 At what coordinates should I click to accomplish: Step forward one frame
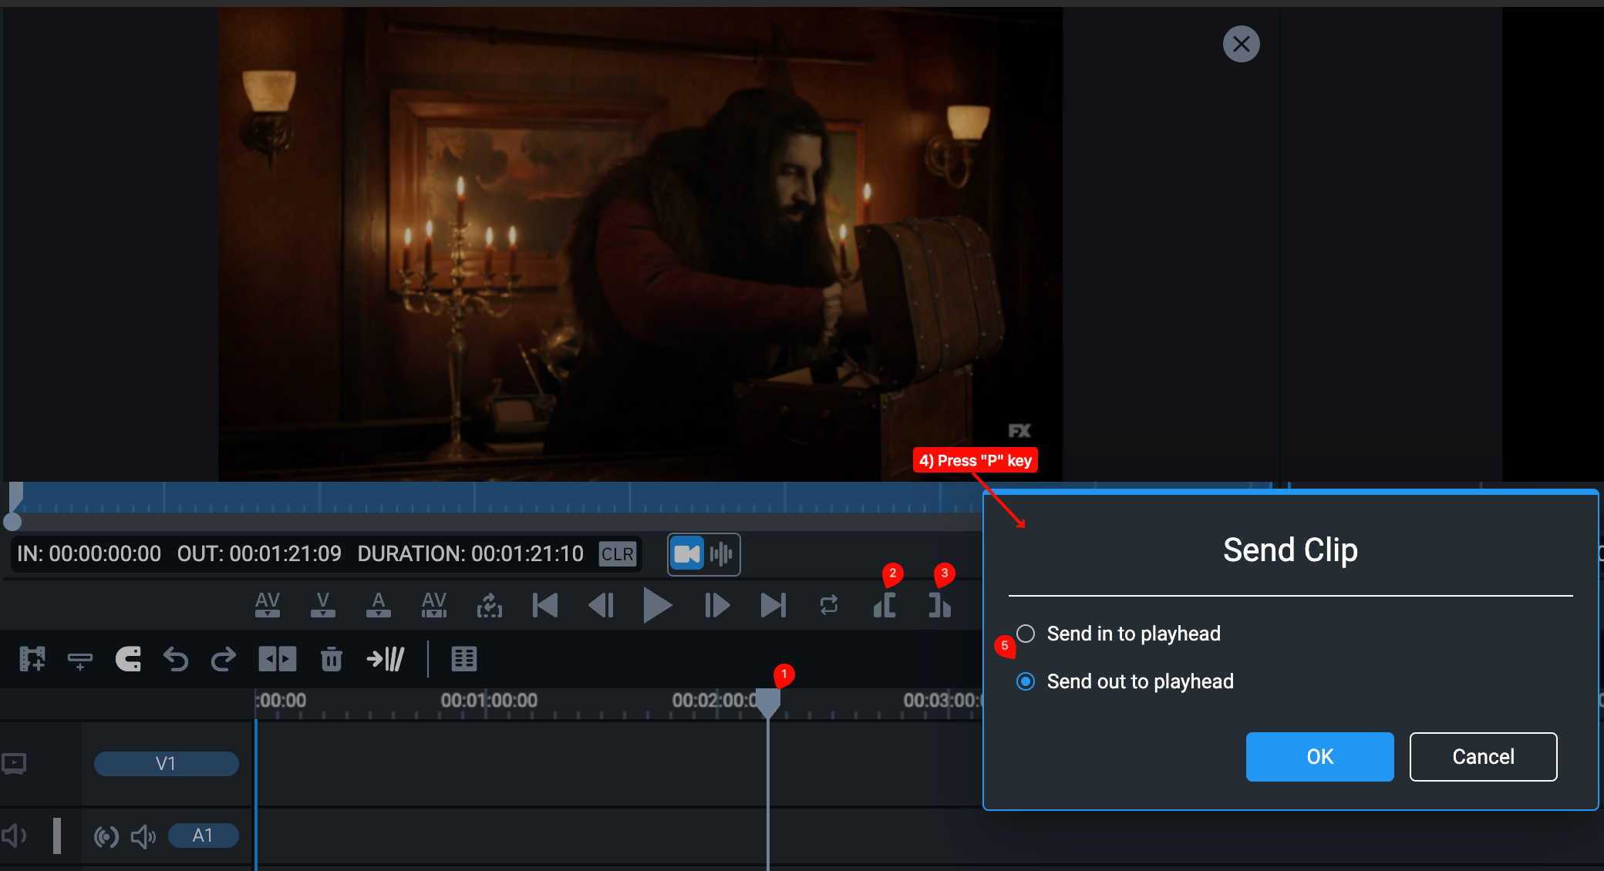pyautogui.click(x=717, y=605)
